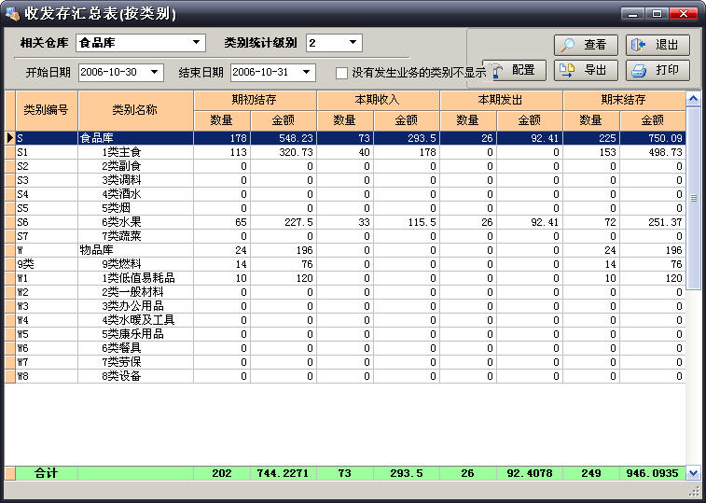
Task: Click the 类别名称 column header
Action: (135, 110)
